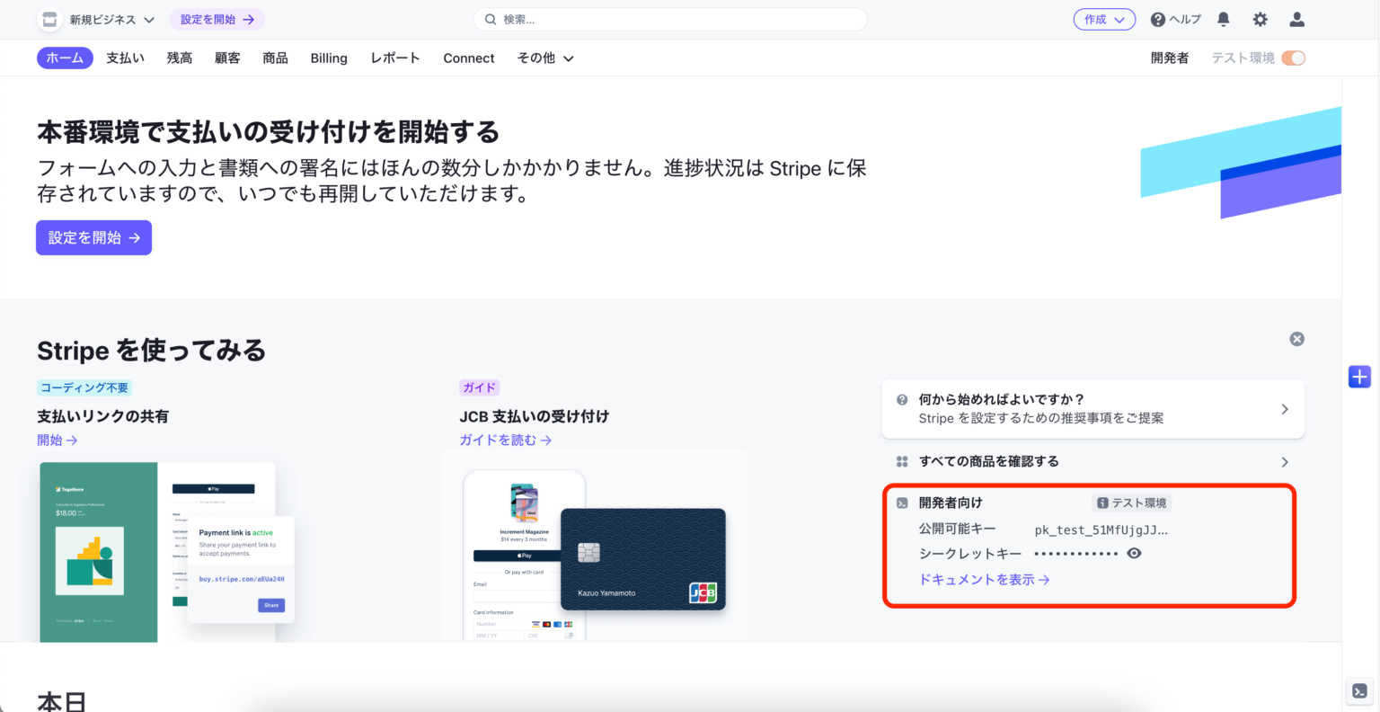The height and width of the screenshot is (712, 1380).
Task: Click the terminal icon beside 開発者向け
Action: 901,503
